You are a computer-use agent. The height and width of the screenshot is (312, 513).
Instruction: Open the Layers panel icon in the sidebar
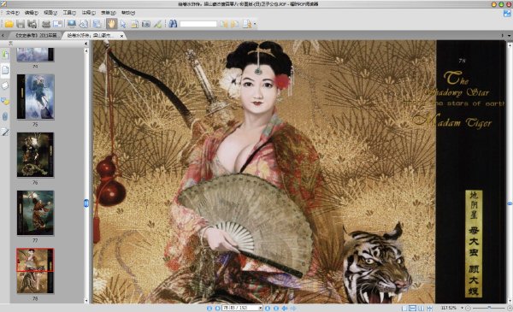[5, 85]
